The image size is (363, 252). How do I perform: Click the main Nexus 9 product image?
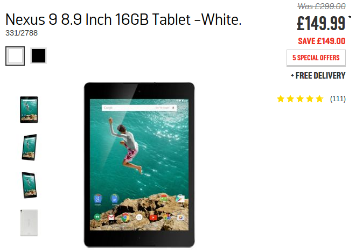[x=139, y=165]
